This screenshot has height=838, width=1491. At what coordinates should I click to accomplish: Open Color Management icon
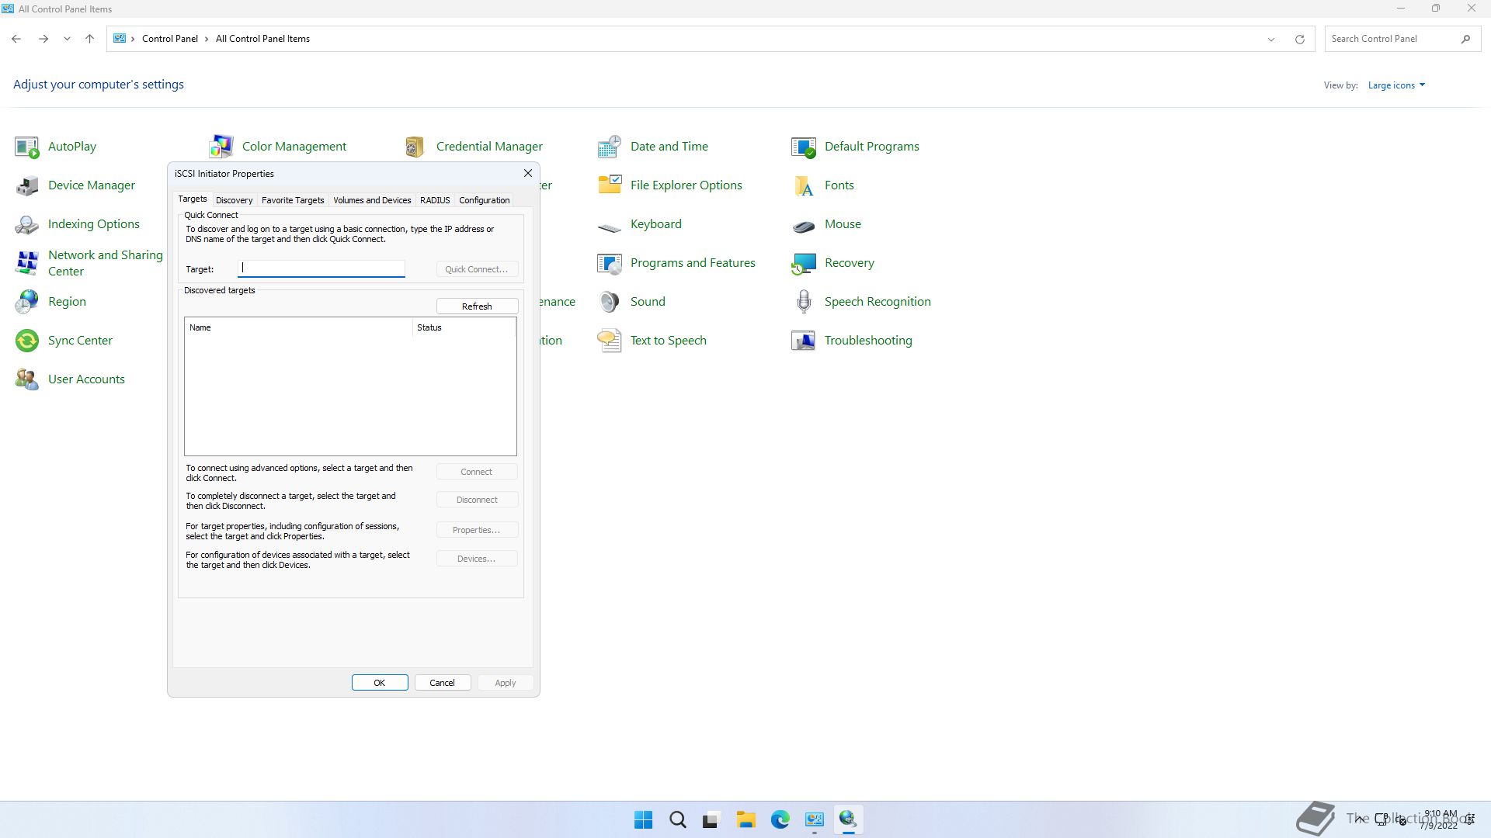[221, 147]
